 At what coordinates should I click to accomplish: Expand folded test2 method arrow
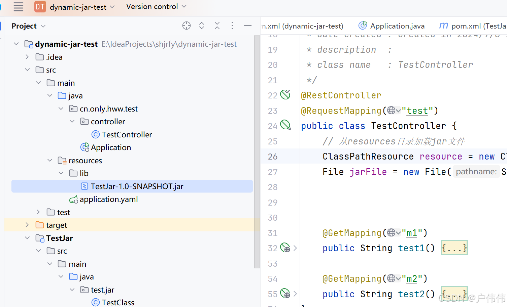(295, 294)
